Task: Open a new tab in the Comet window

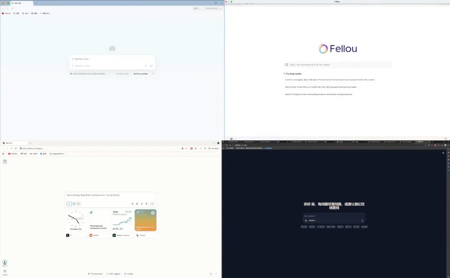Action: 30,143
